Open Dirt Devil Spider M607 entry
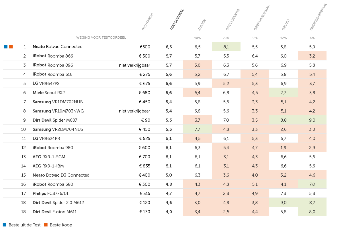 tap(55, 120)
